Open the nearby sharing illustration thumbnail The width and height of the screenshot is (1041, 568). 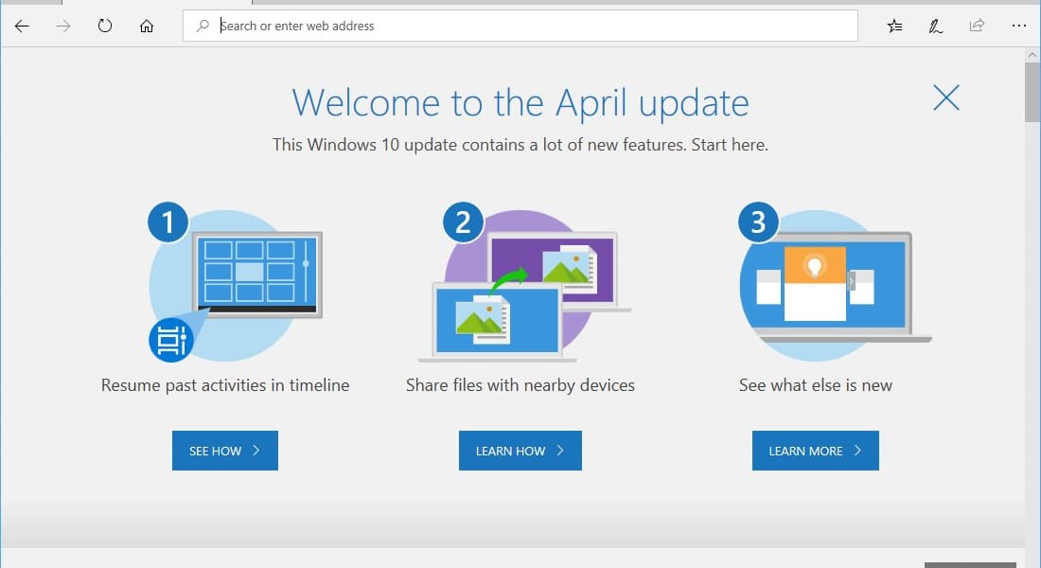pos(524,282)
